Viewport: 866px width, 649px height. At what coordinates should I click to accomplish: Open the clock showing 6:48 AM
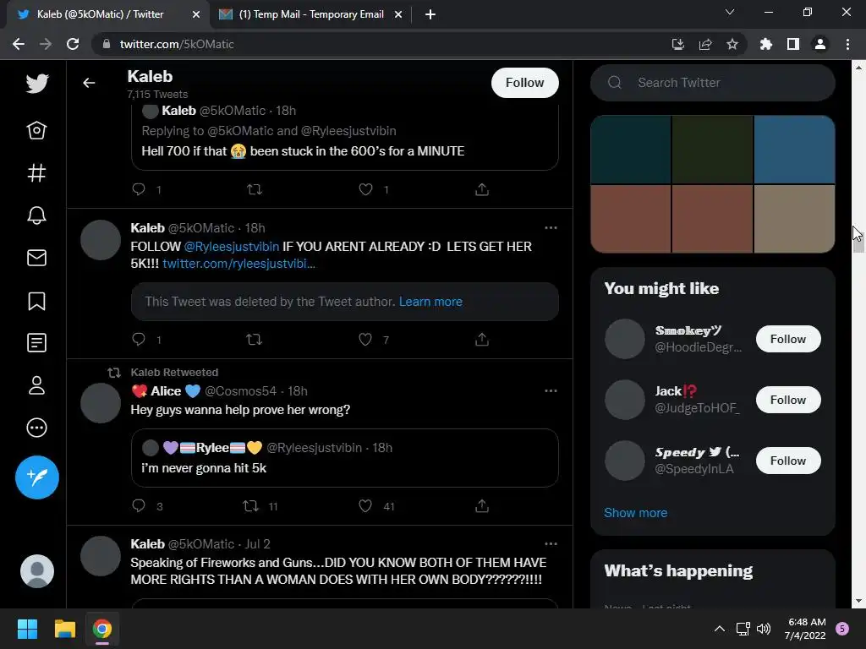point(805,629)
